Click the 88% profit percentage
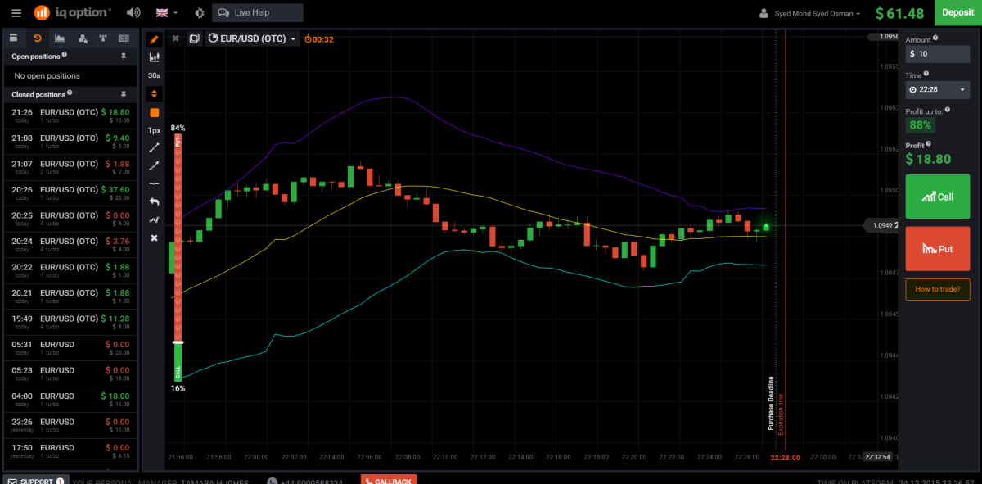The height and width of the screenshot is (484, 982). (x=921, y=125)
